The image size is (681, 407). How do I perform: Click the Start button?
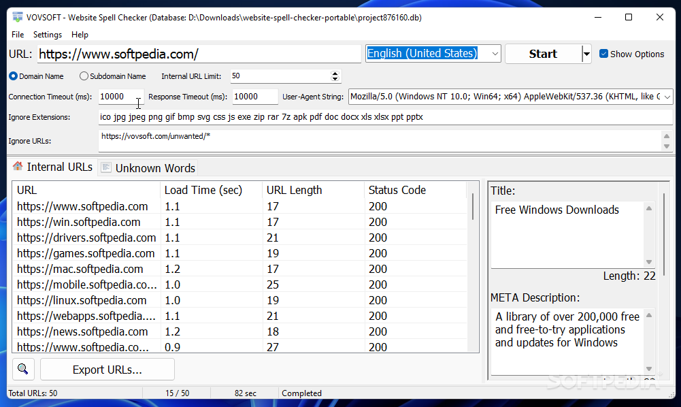543,54
